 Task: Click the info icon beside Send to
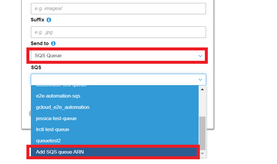[53, 43]
